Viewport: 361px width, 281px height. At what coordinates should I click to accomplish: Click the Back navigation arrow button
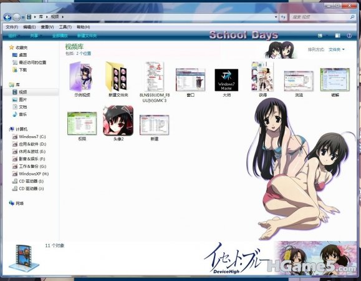click(x=7, y=17)
